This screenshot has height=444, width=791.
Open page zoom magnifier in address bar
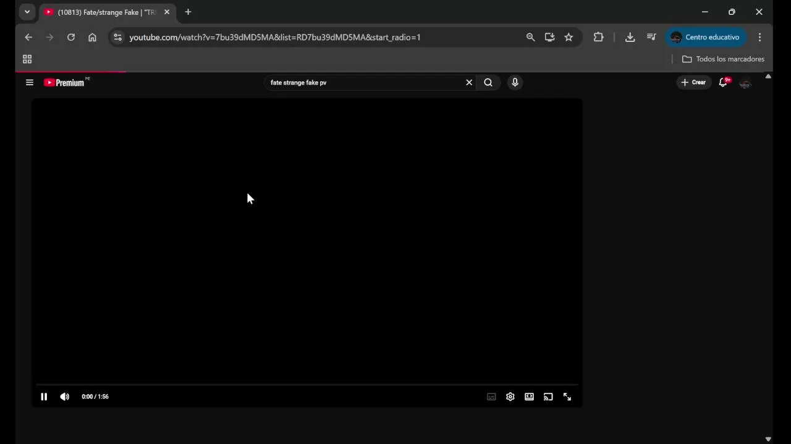click(x=530, y=37)
